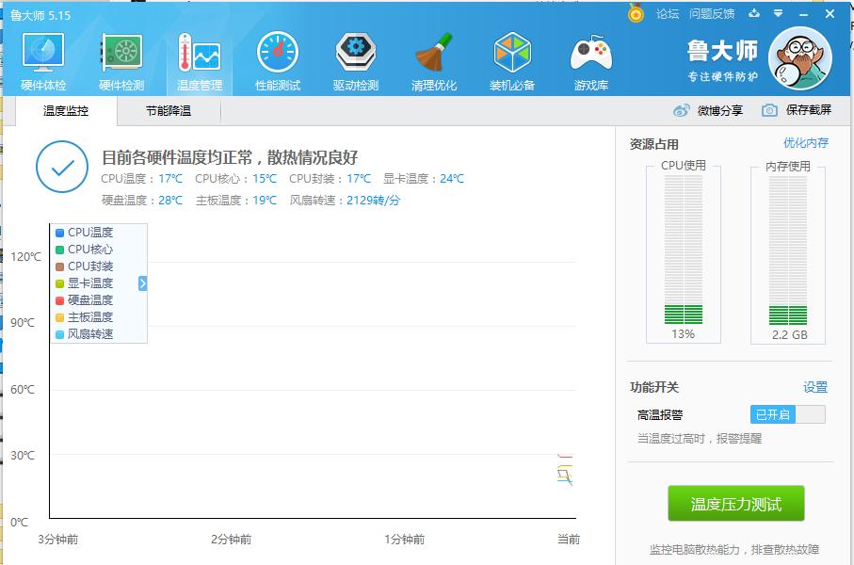
Task: Click the 微博分享 text label
Action: (x=720, y=110)
